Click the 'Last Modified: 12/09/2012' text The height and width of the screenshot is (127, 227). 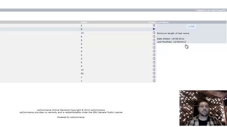171,42
